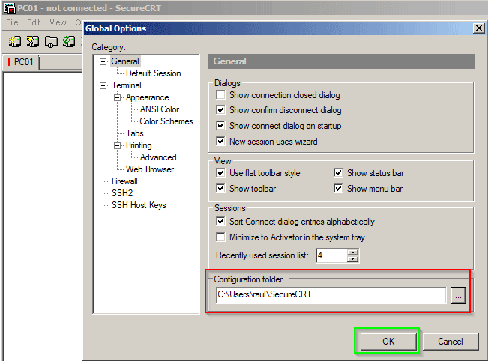Enable Show connection closed dialog

(x=220, y=95)
